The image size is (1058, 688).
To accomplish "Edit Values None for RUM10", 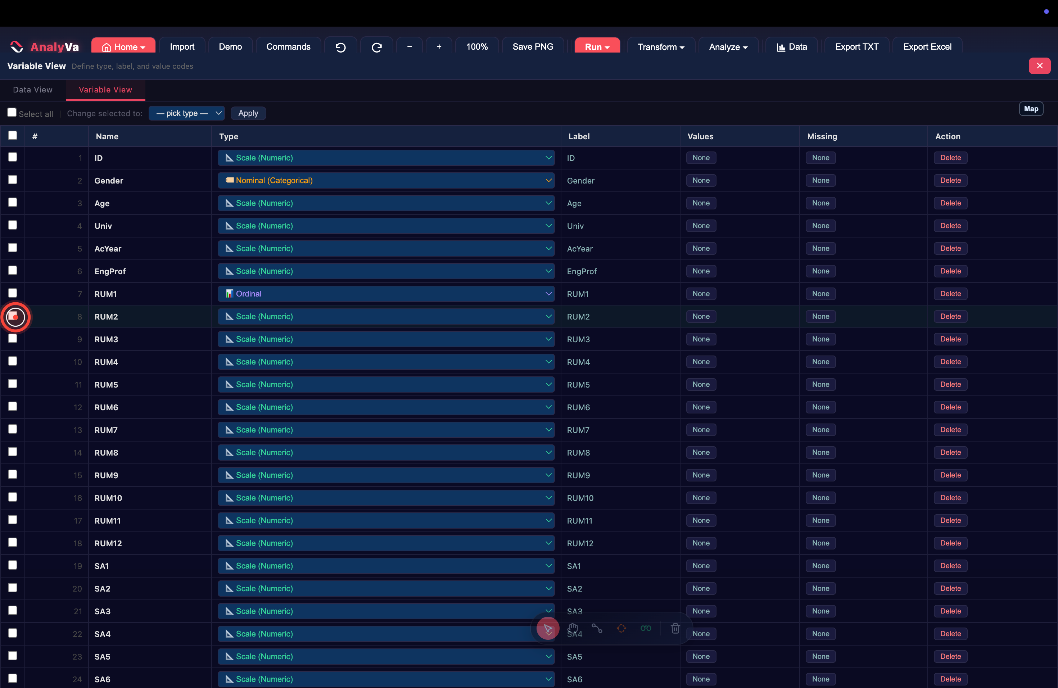I will [701, 498].
